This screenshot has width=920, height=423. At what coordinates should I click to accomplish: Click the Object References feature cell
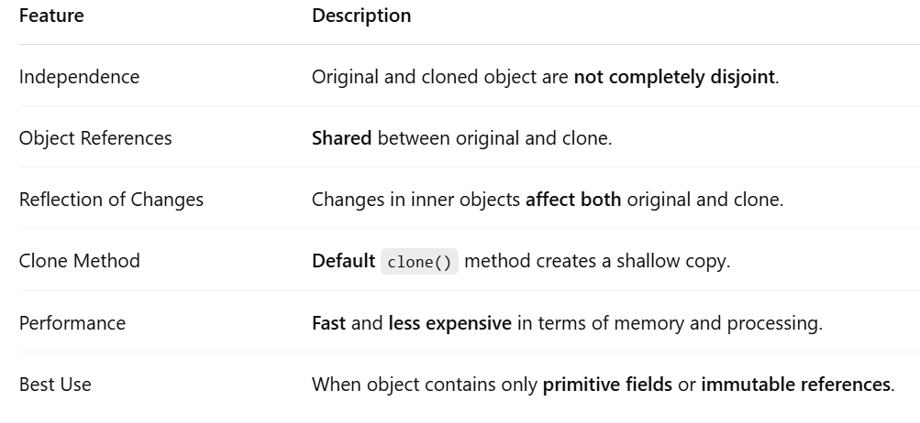[95, 138]
